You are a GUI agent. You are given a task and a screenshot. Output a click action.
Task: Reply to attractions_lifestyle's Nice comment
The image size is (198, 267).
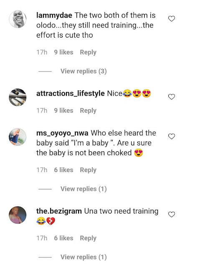(88, 110)
